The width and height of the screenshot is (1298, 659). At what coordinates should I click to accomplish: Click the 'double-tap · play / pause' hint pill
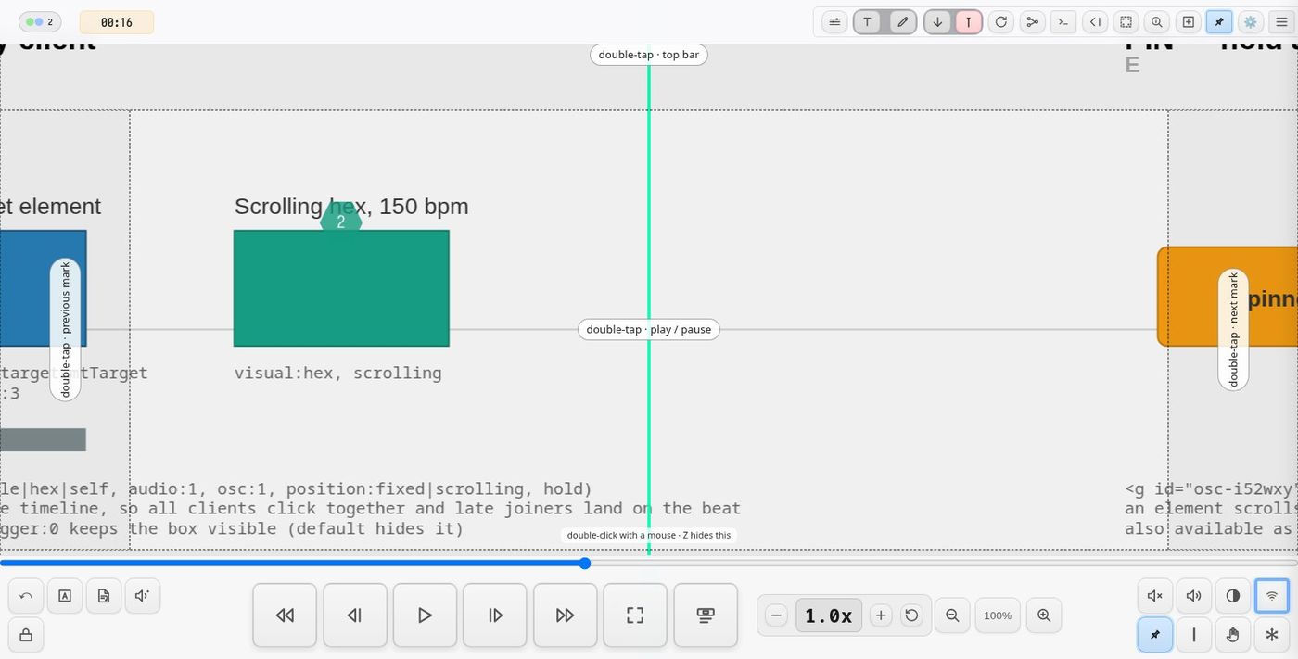(x=649, y=329)
